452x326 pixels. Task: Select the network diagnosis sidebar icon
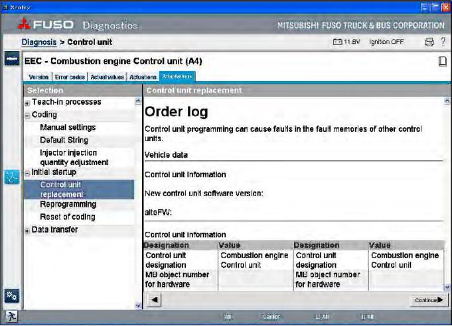pyautogui.click(x=12, y=177)
